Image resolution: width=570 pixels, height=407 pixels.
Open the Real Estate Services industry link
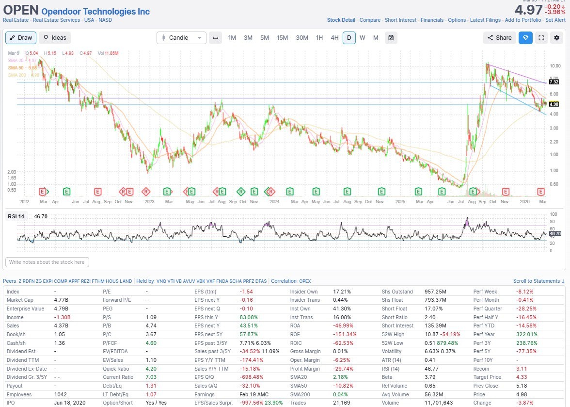coord(56,20)
